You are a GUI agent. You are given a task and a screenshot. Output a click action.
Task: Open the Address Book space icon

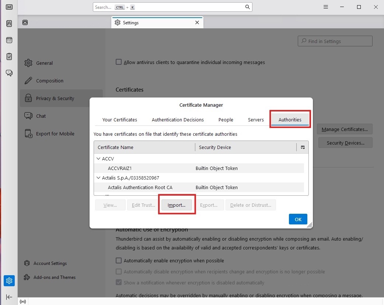pyautogui.click(x=9, y=24)
